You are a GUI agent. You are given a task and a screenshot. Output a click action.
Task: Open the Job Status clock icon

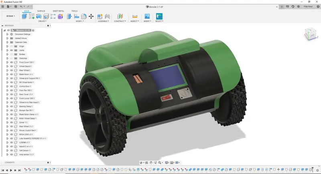299,6
